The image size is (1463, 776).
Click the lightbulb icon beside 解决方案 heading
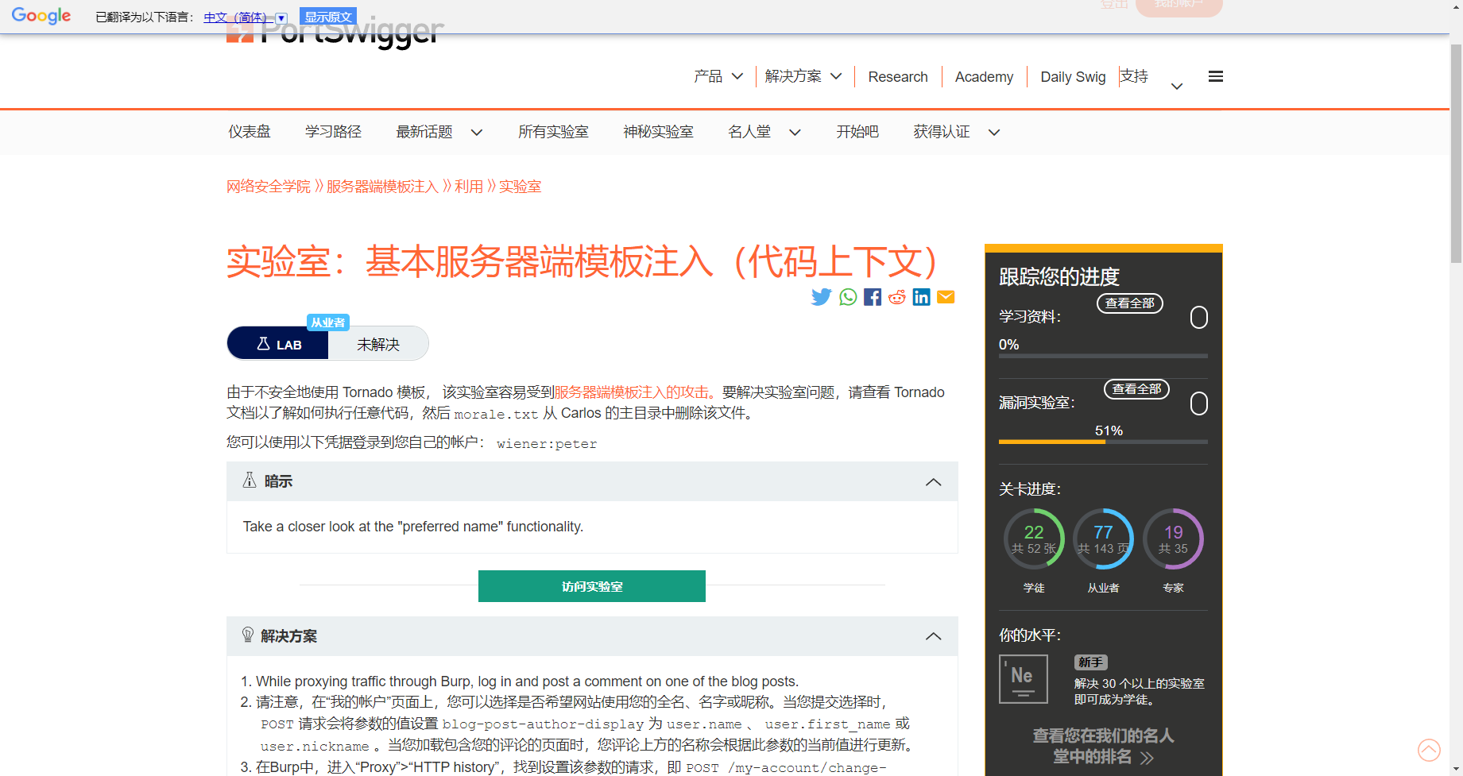point(248,635)
